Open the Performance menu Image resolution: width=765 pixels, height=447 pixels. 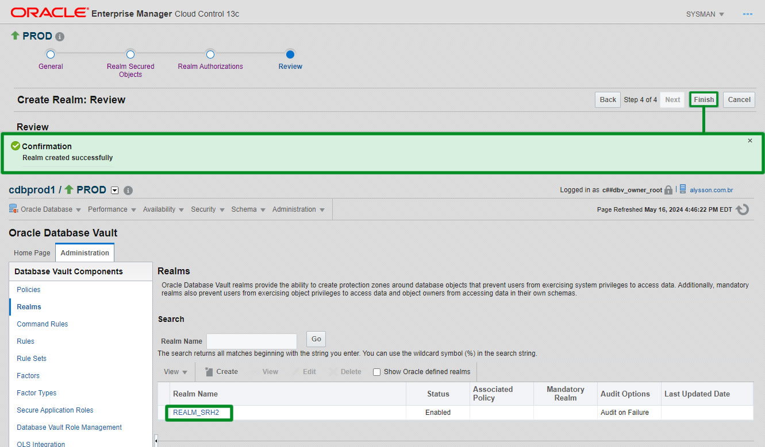point(112,209)
